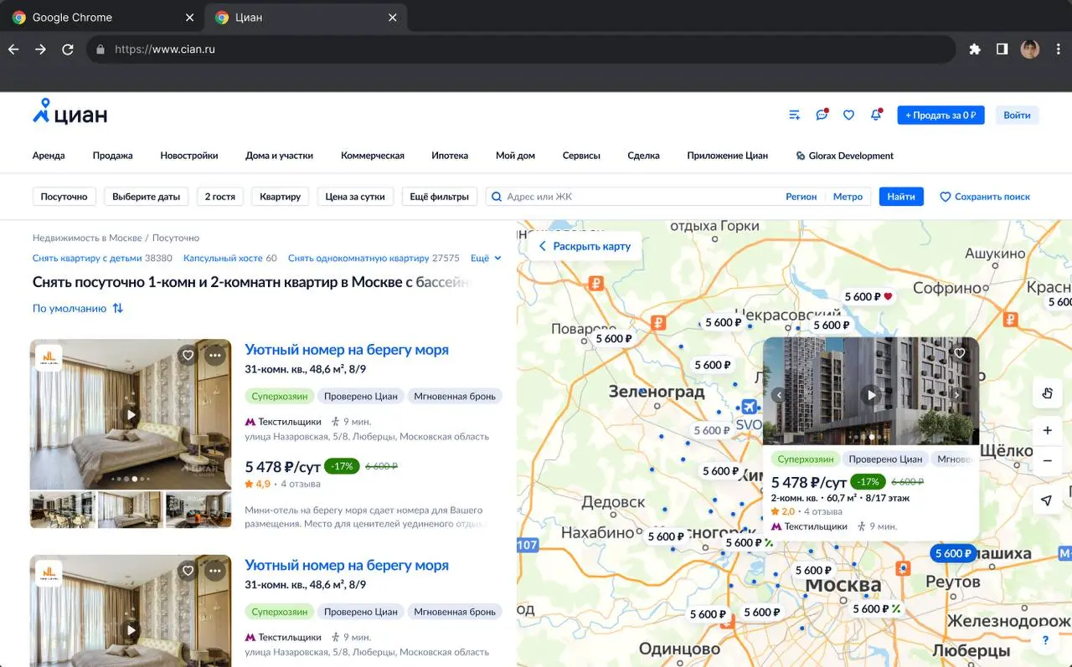This screenshot has height=667, width=1072.
Task: Switch to the Google Chrome browser tab
Action: (102, 18)
